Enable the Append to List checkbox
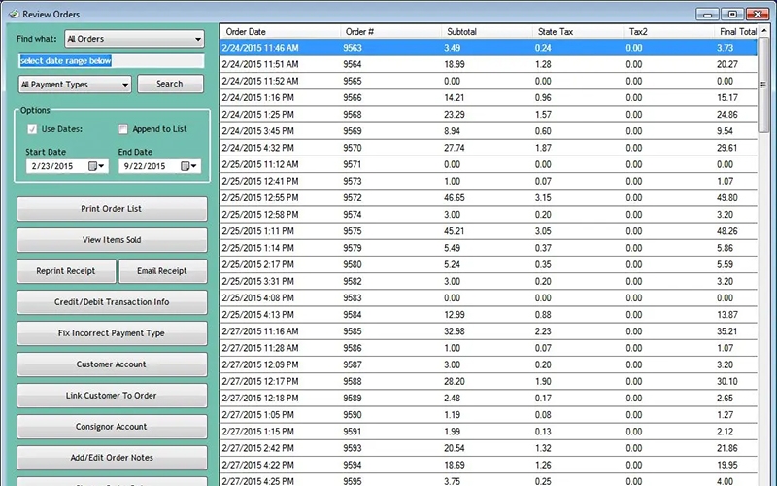The height and width of the screenshot is (486, 777). coord(123,129)
